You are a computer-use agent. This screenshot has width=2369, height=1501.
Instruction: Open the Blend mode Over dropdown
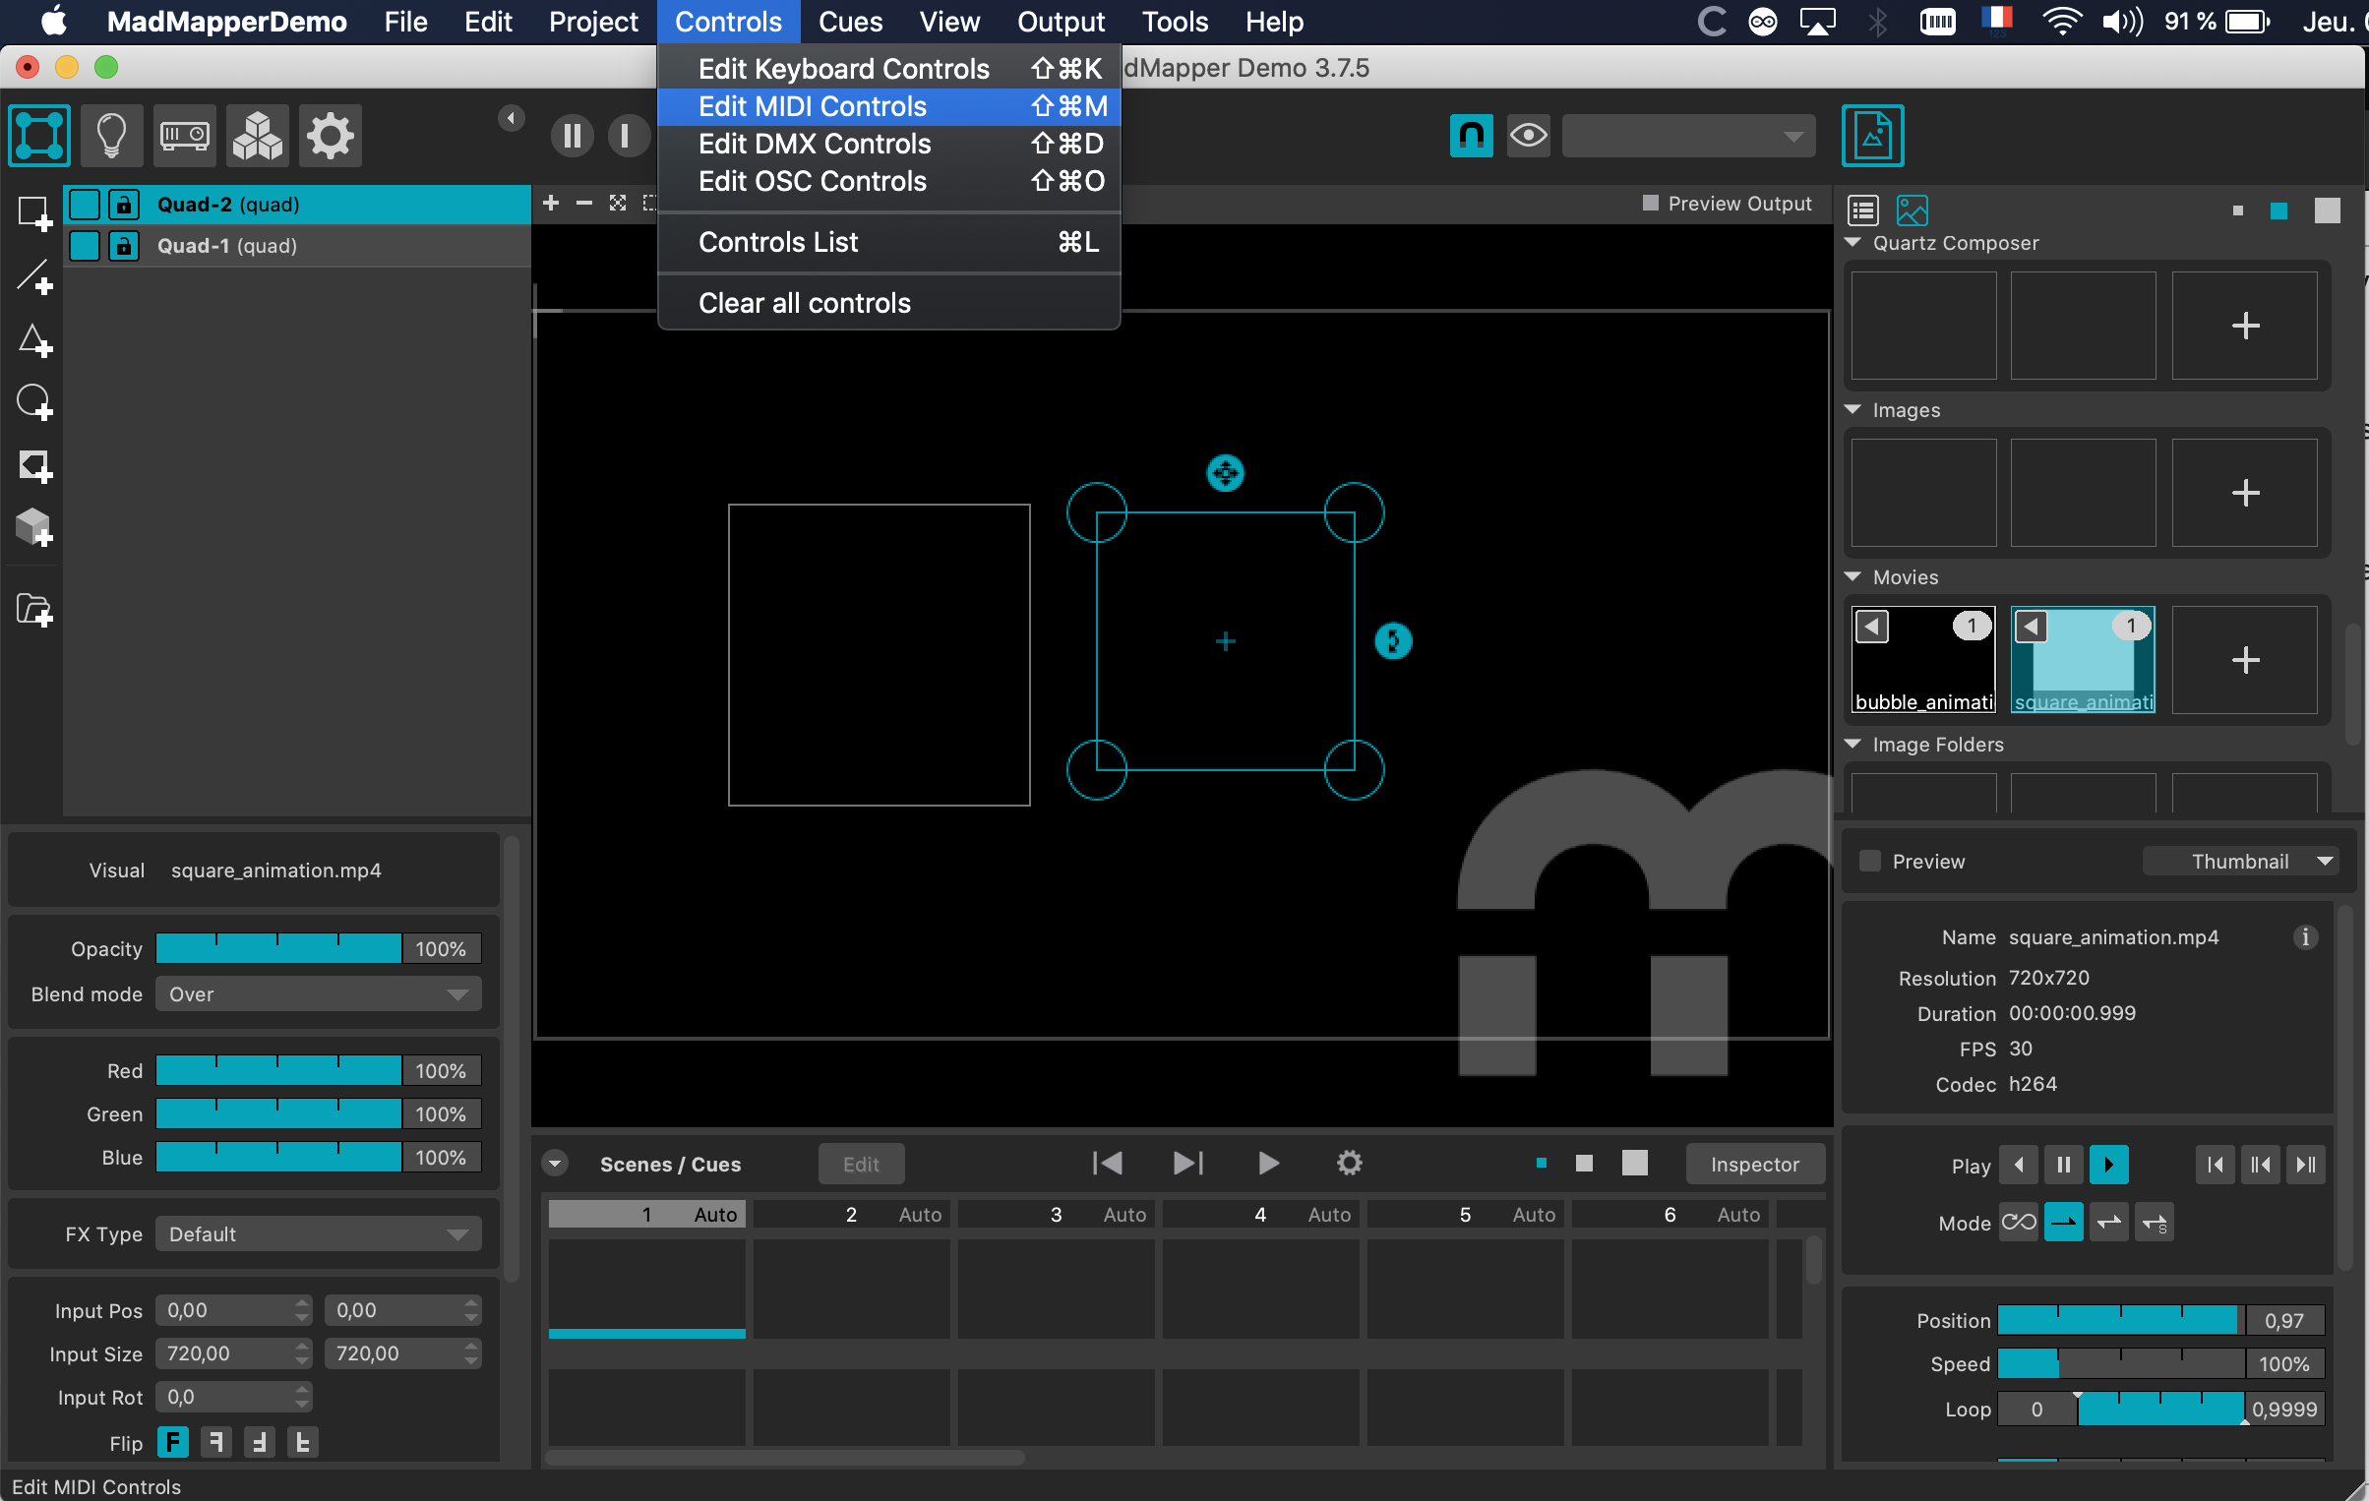tap(318, 994)
